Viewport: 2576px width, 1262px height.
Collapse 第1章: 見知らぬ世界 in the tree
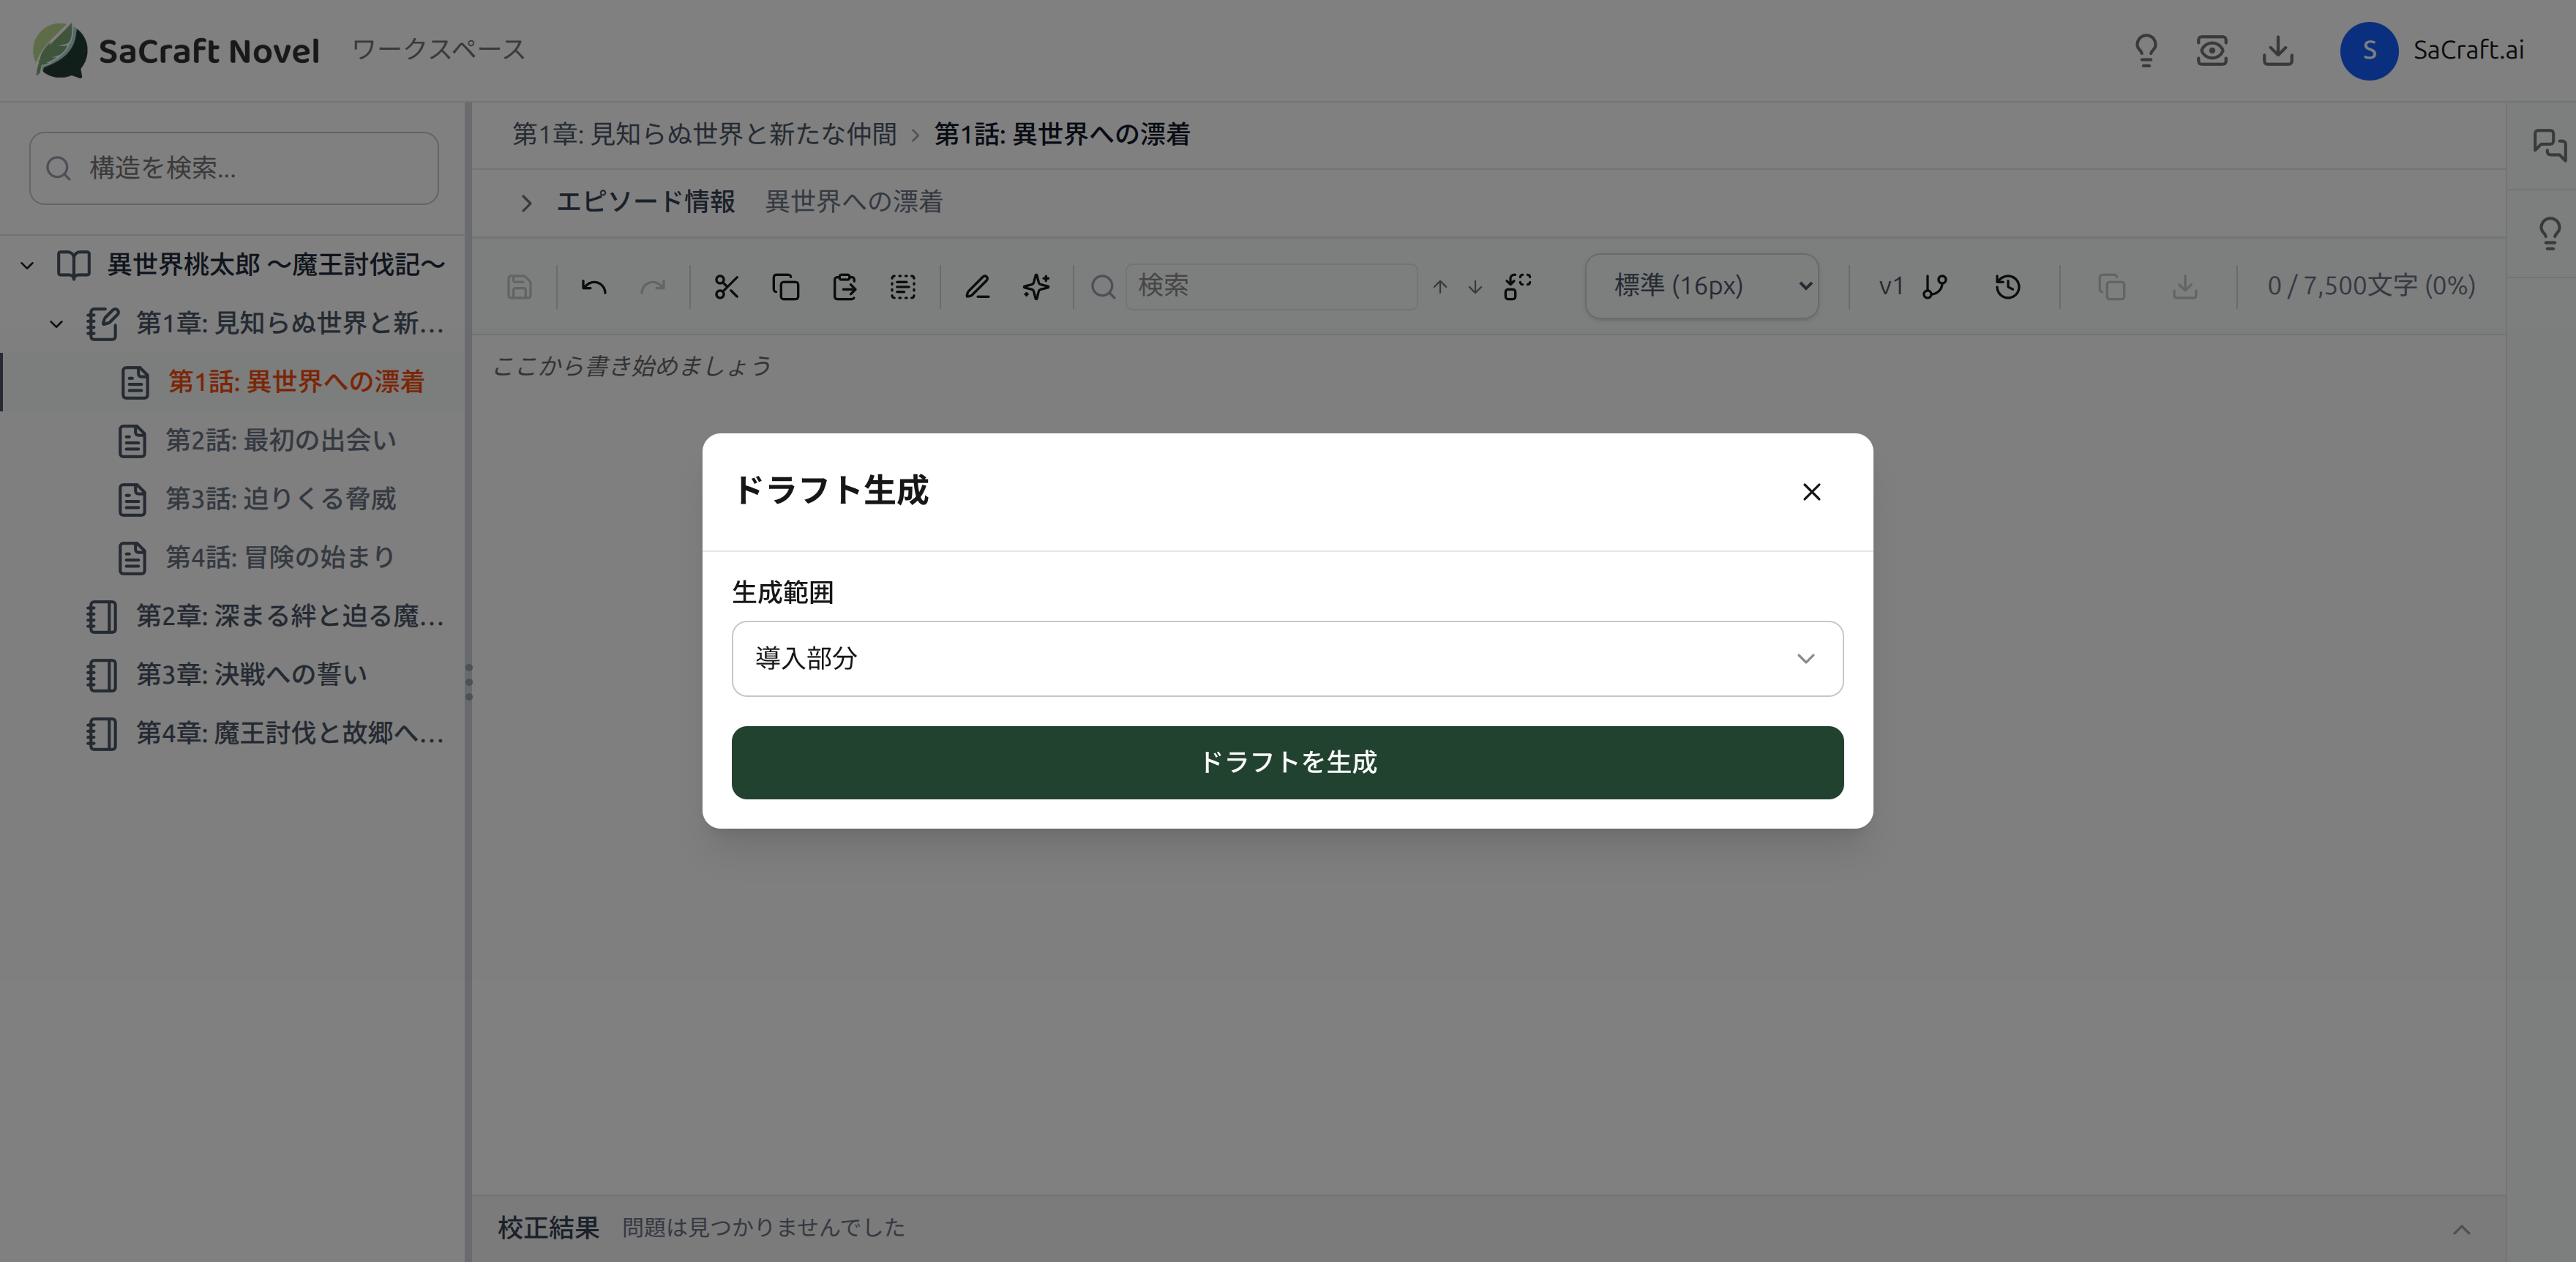(x=56, y=323)
